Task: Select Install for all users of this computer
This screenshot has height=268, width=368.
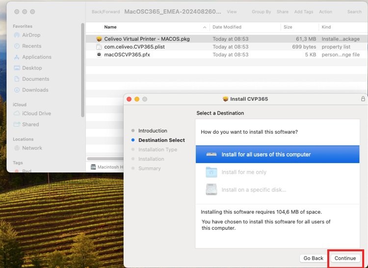Action: pos(277,154)
